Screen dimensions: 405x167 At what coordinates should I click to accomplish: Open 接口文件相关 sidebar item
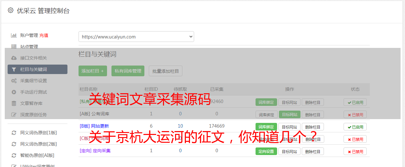point(34,58)
